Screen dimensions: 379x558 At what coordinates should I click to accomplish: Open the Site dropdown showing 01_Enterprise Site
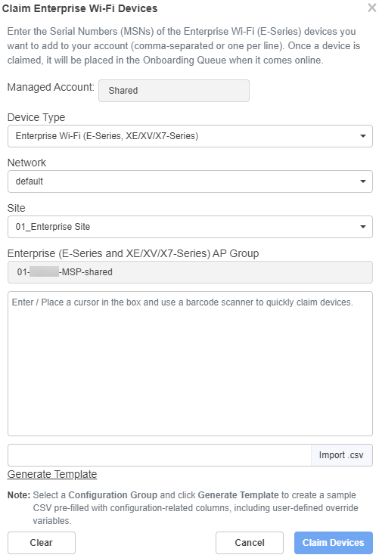[190, 227]
